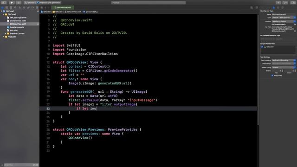Stop the running scheme

click(x=19, y=3)
